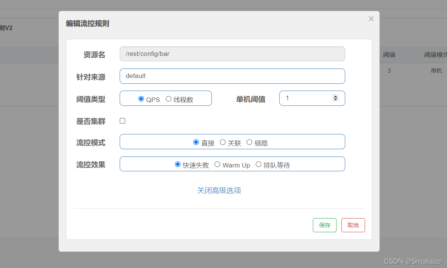Select 直接 flow control mode
Screen dimensions: 447x268
(196, 142)
